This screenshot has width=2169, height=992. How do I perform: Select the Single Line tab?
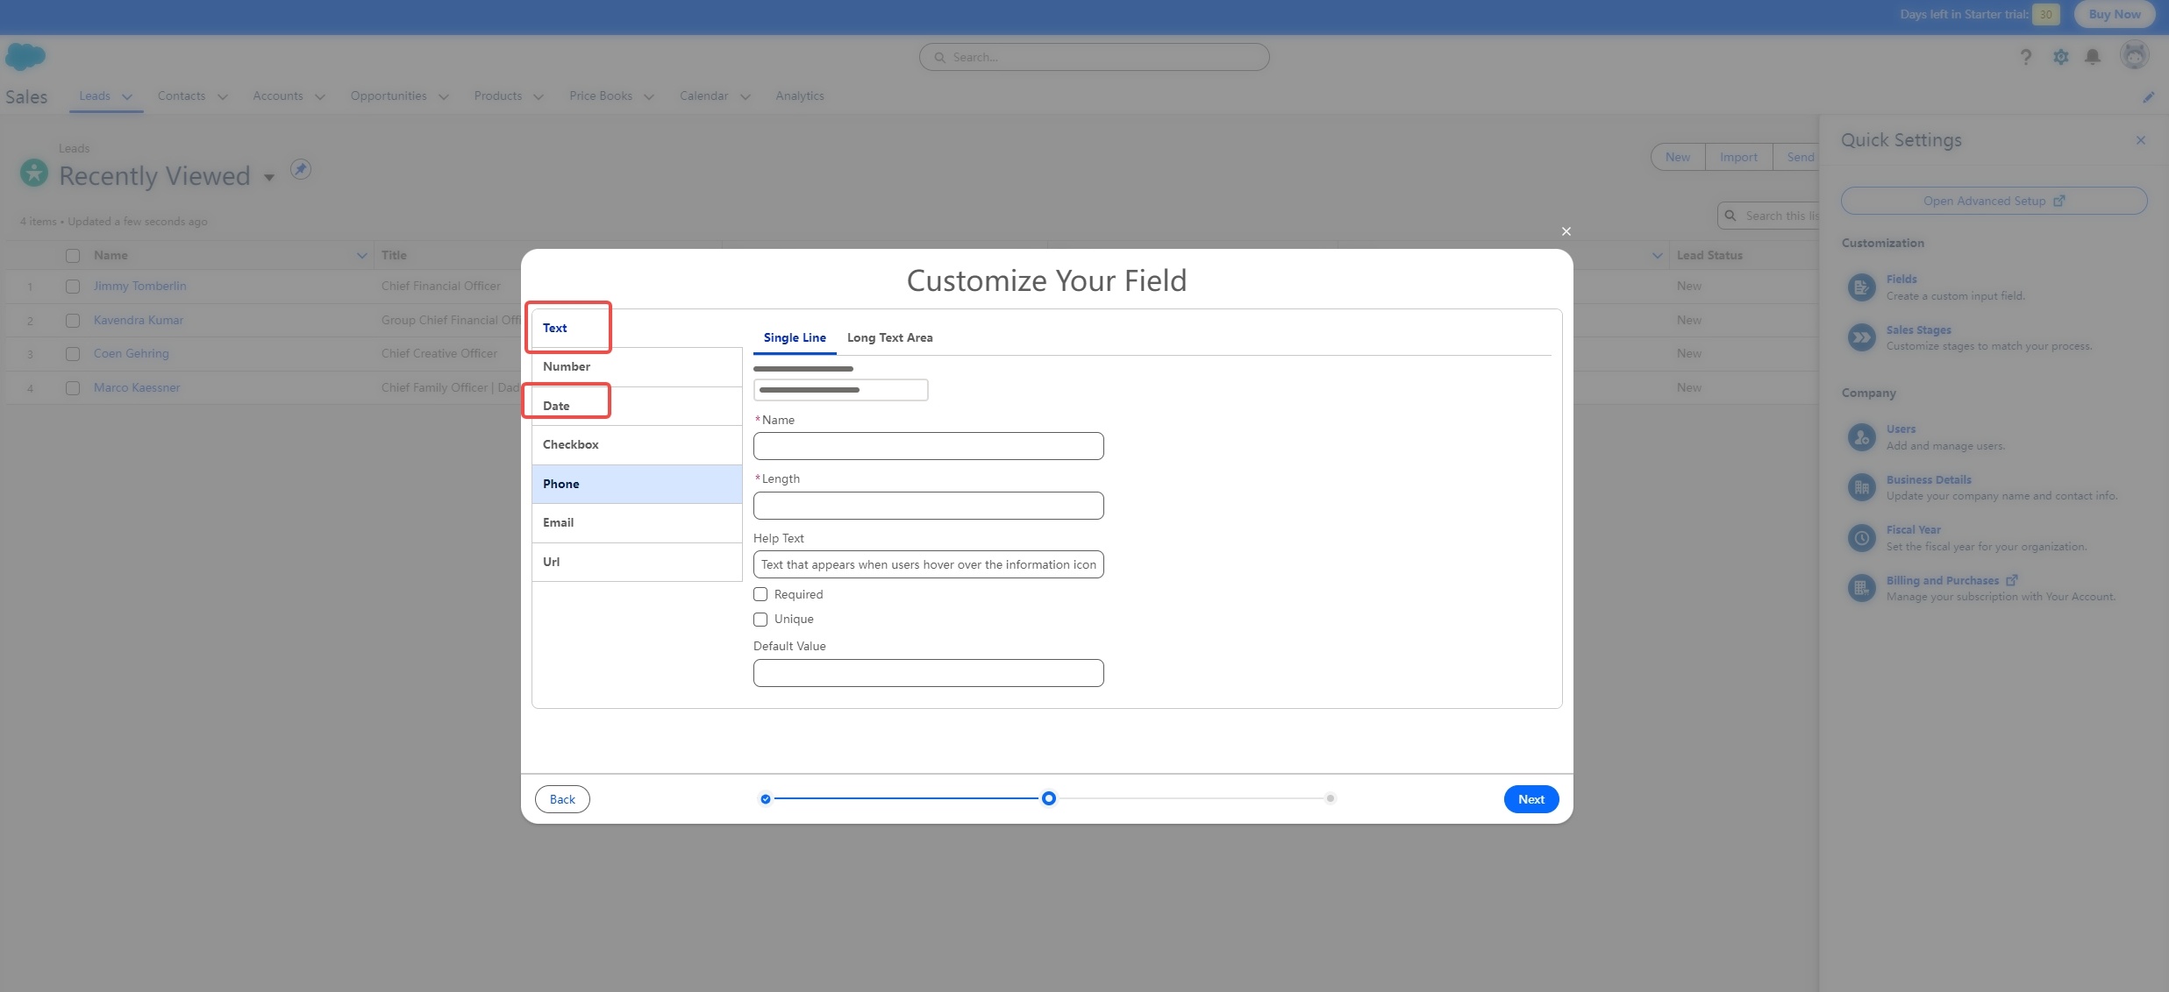coord(795,337)
